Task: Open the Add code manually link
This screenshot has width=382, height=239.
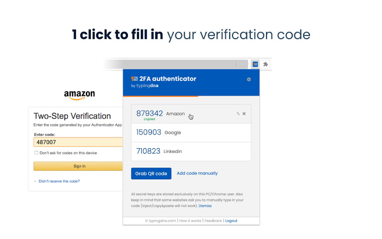Action: pos(197,173)
